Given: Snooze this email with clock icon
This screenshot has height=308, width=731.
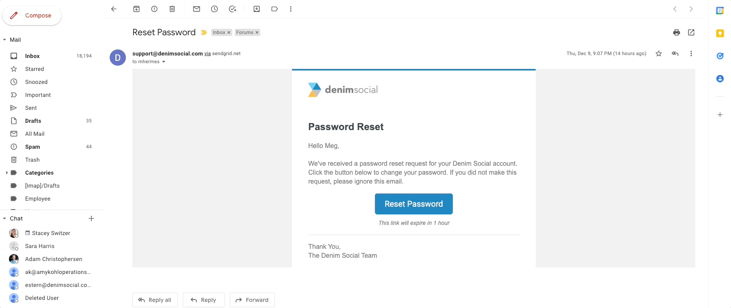Looking at the screenshot, I should (214, 9).
